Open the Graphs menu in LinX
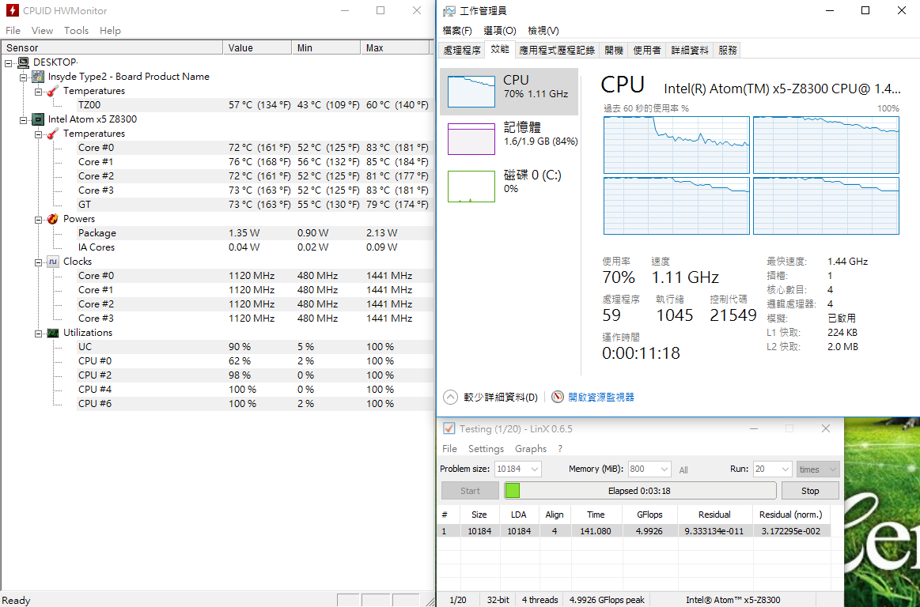Viewport: 920px width, 607px height. click(531, 449)
